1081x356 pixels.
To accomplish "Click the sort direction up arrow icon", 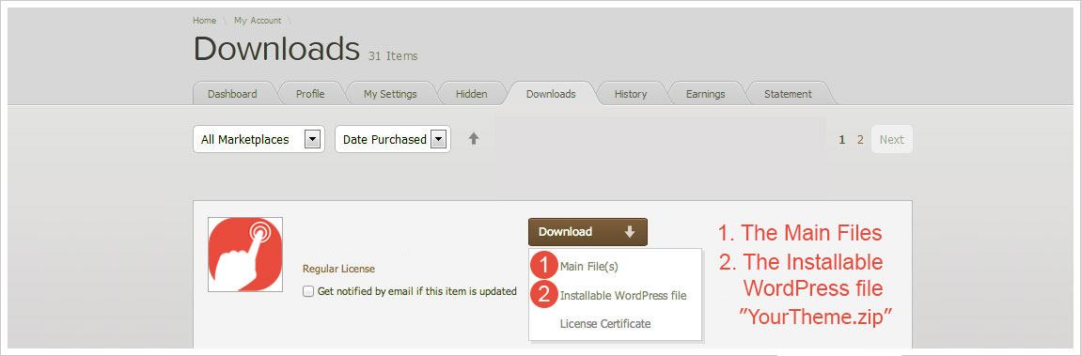I will point(473,138).
